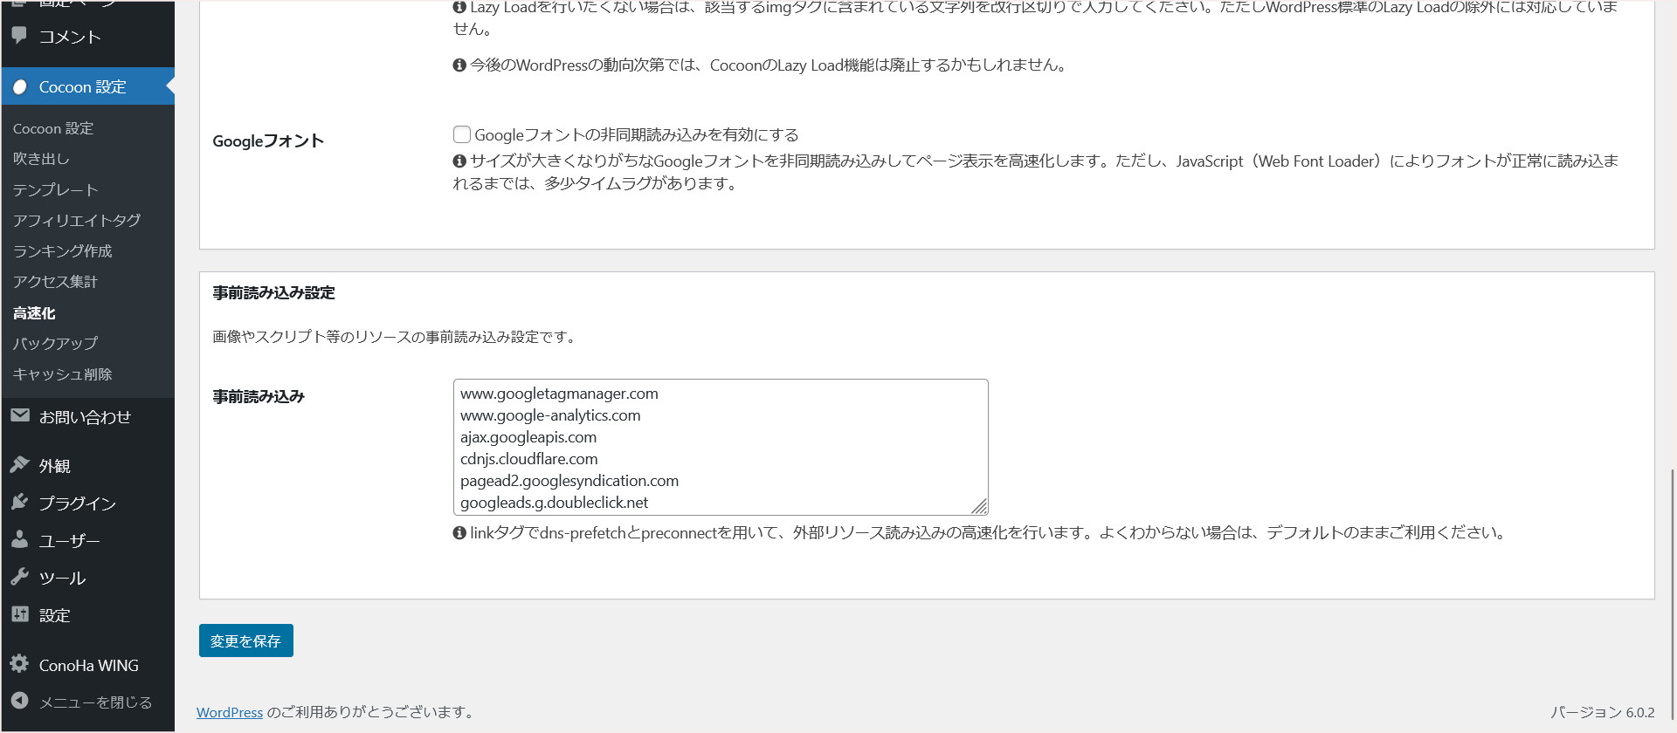The width and height of the screenshot is (1677, 733).
Task: Open お問い合わせ menu
Action: coord(87,416)
